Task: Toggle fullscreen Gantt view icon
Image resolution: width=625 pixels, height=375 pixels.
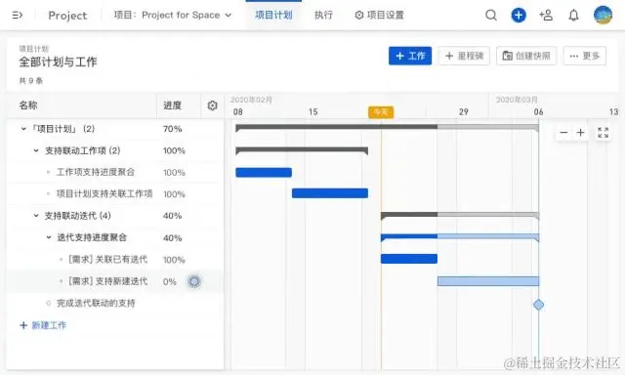Action: [604, 132]
